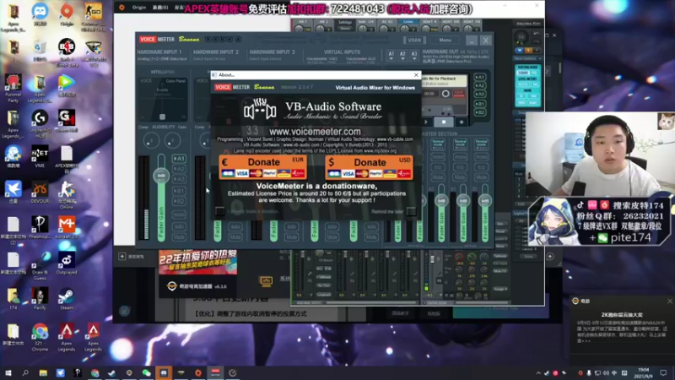Image resolution: width=675 pixels, height=380 pixels.
Task: Close the About dialog
Action: click(x=416, y=75)
